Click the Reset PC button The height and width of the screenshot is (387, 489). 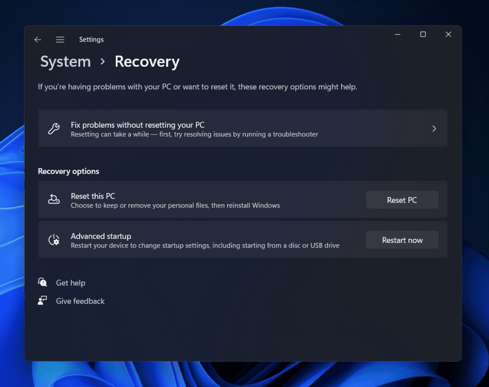click(x=402, y=199)
